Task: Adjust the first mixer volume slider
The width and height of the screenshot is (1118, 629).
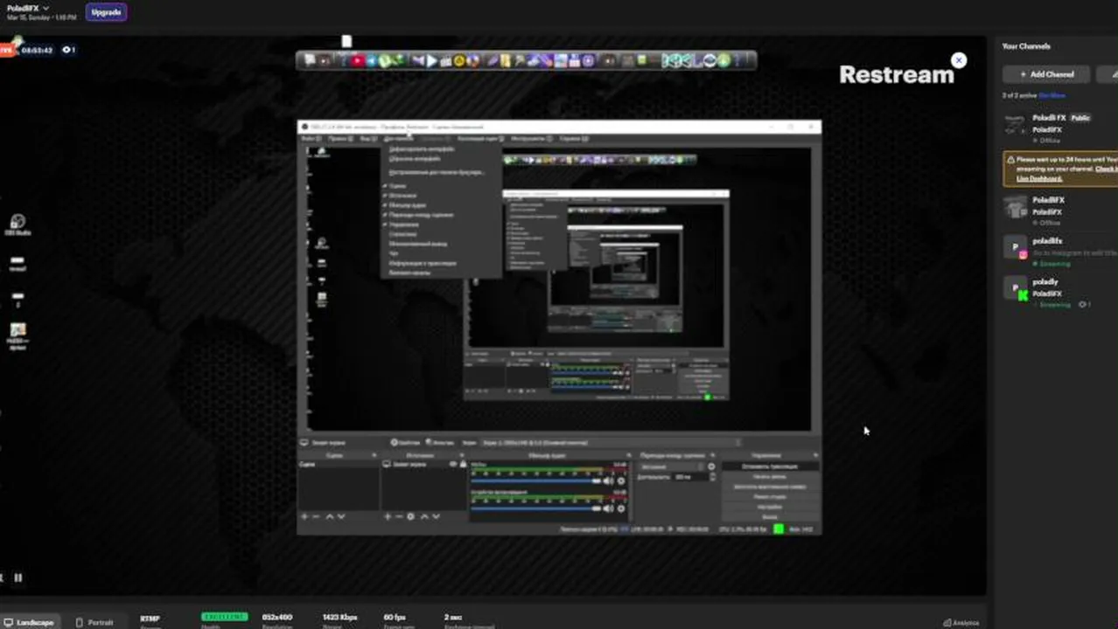Action: 536,480
